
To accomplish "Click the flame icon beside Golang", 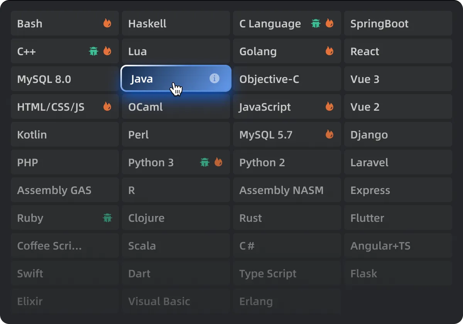I will coord(330,51).
